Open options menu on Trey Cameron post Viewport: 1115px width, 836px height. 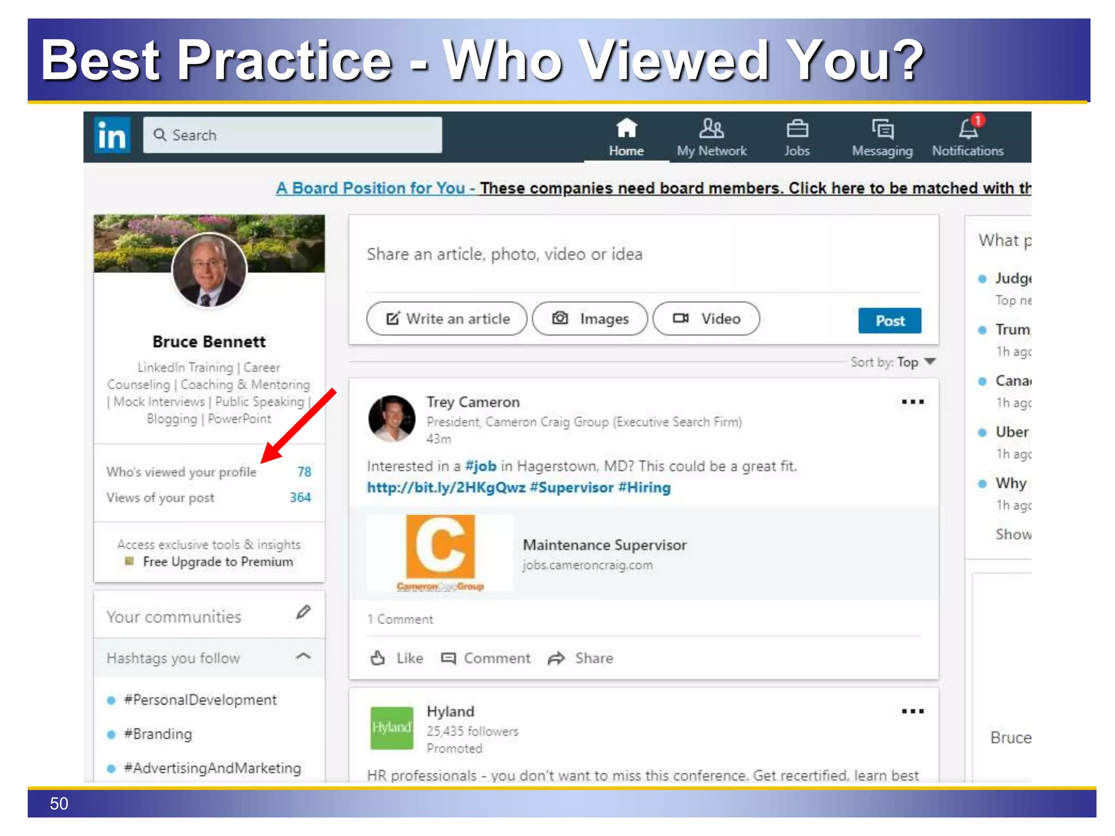point(912,402)
